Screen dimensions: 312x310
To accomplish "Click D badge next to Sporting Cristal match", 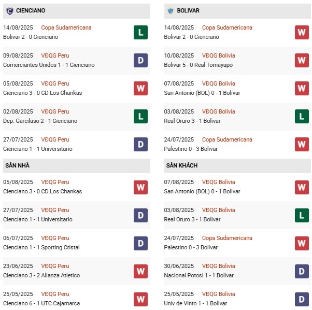I will click(x=140, y=243).
